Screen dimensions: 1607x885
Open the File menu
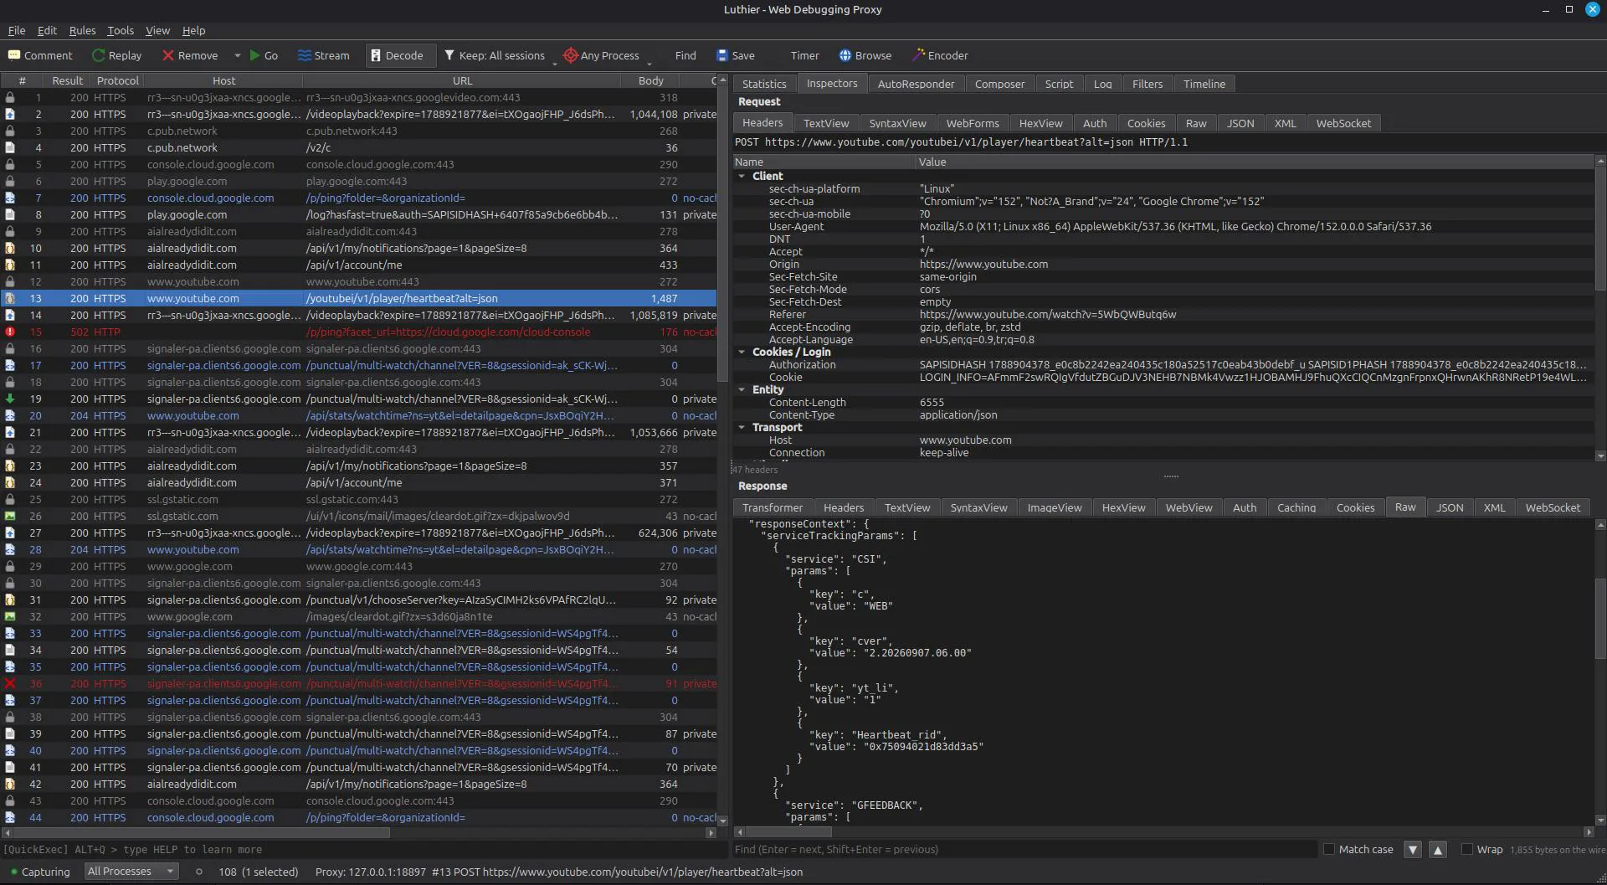[x=17, y=30]
